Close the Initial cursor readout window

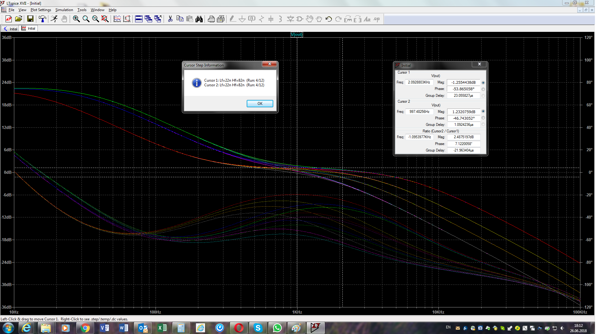click(x=479, y=64)
